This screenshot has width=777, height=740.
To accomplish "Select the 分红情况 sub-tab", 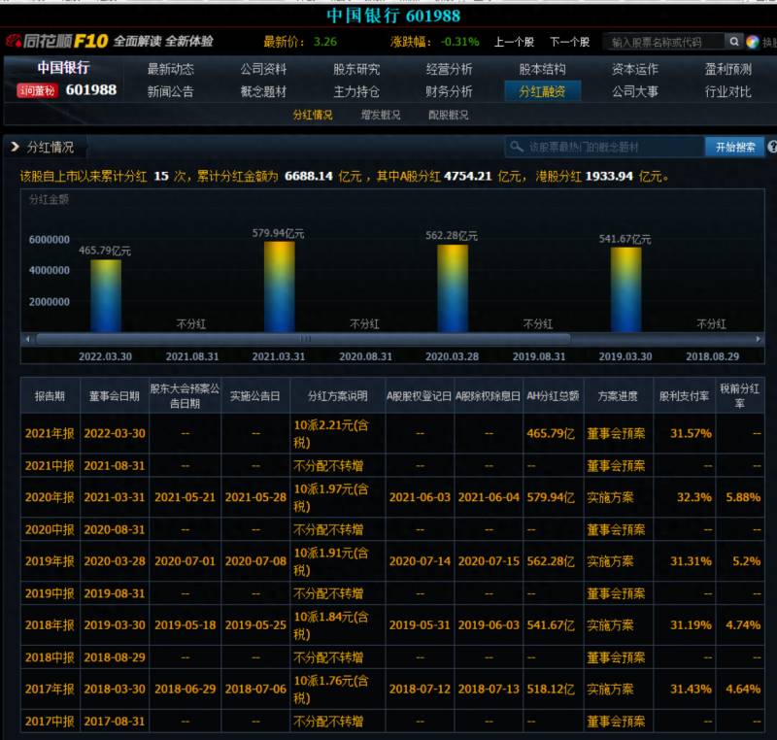I will [x=313, y=115].
